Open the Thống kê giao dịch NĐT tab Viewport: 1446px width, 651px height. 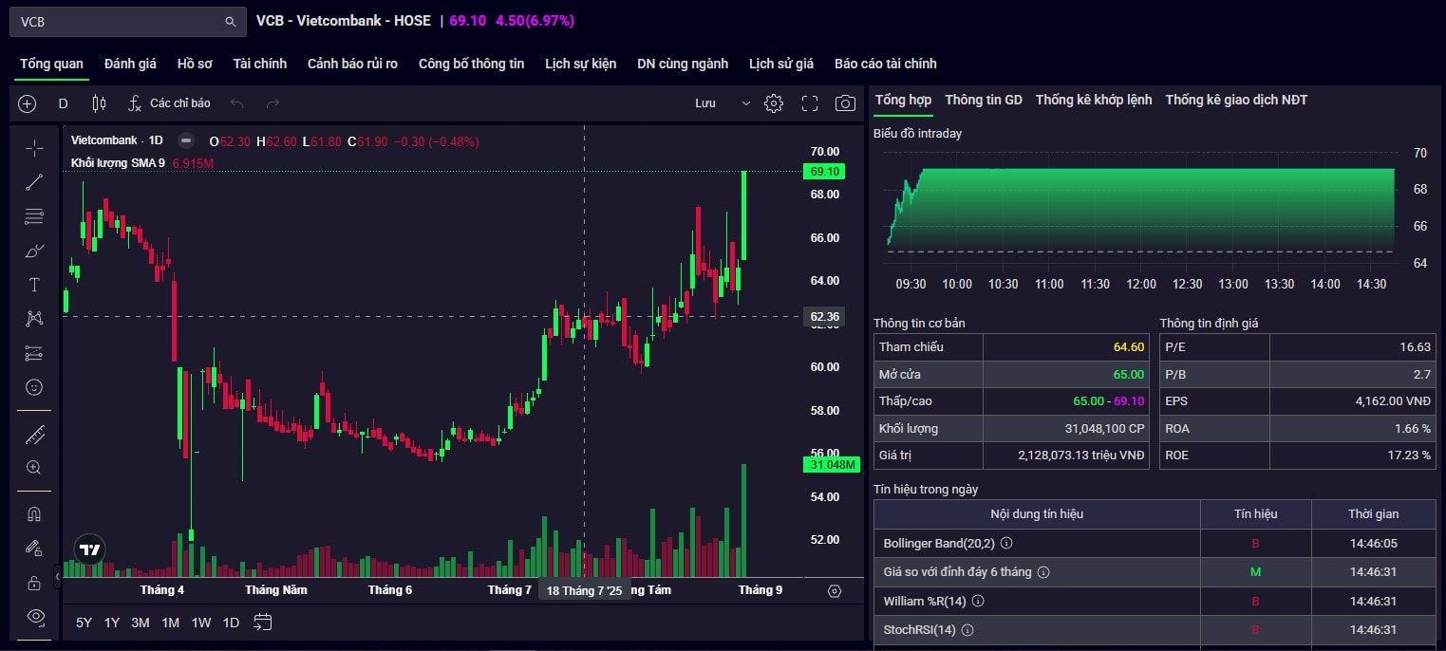coord(1236,100)
